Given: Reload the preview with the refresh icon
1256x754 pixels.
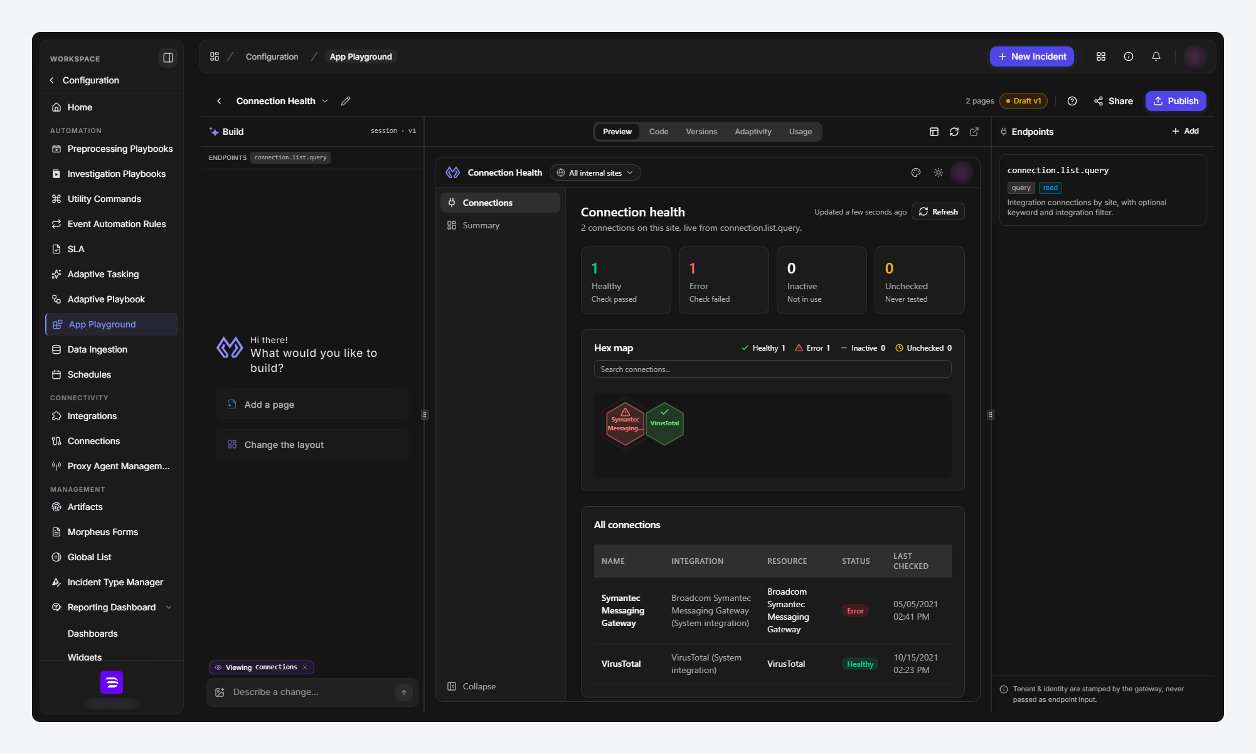Looking at the screenshot, I should point(954,132).
